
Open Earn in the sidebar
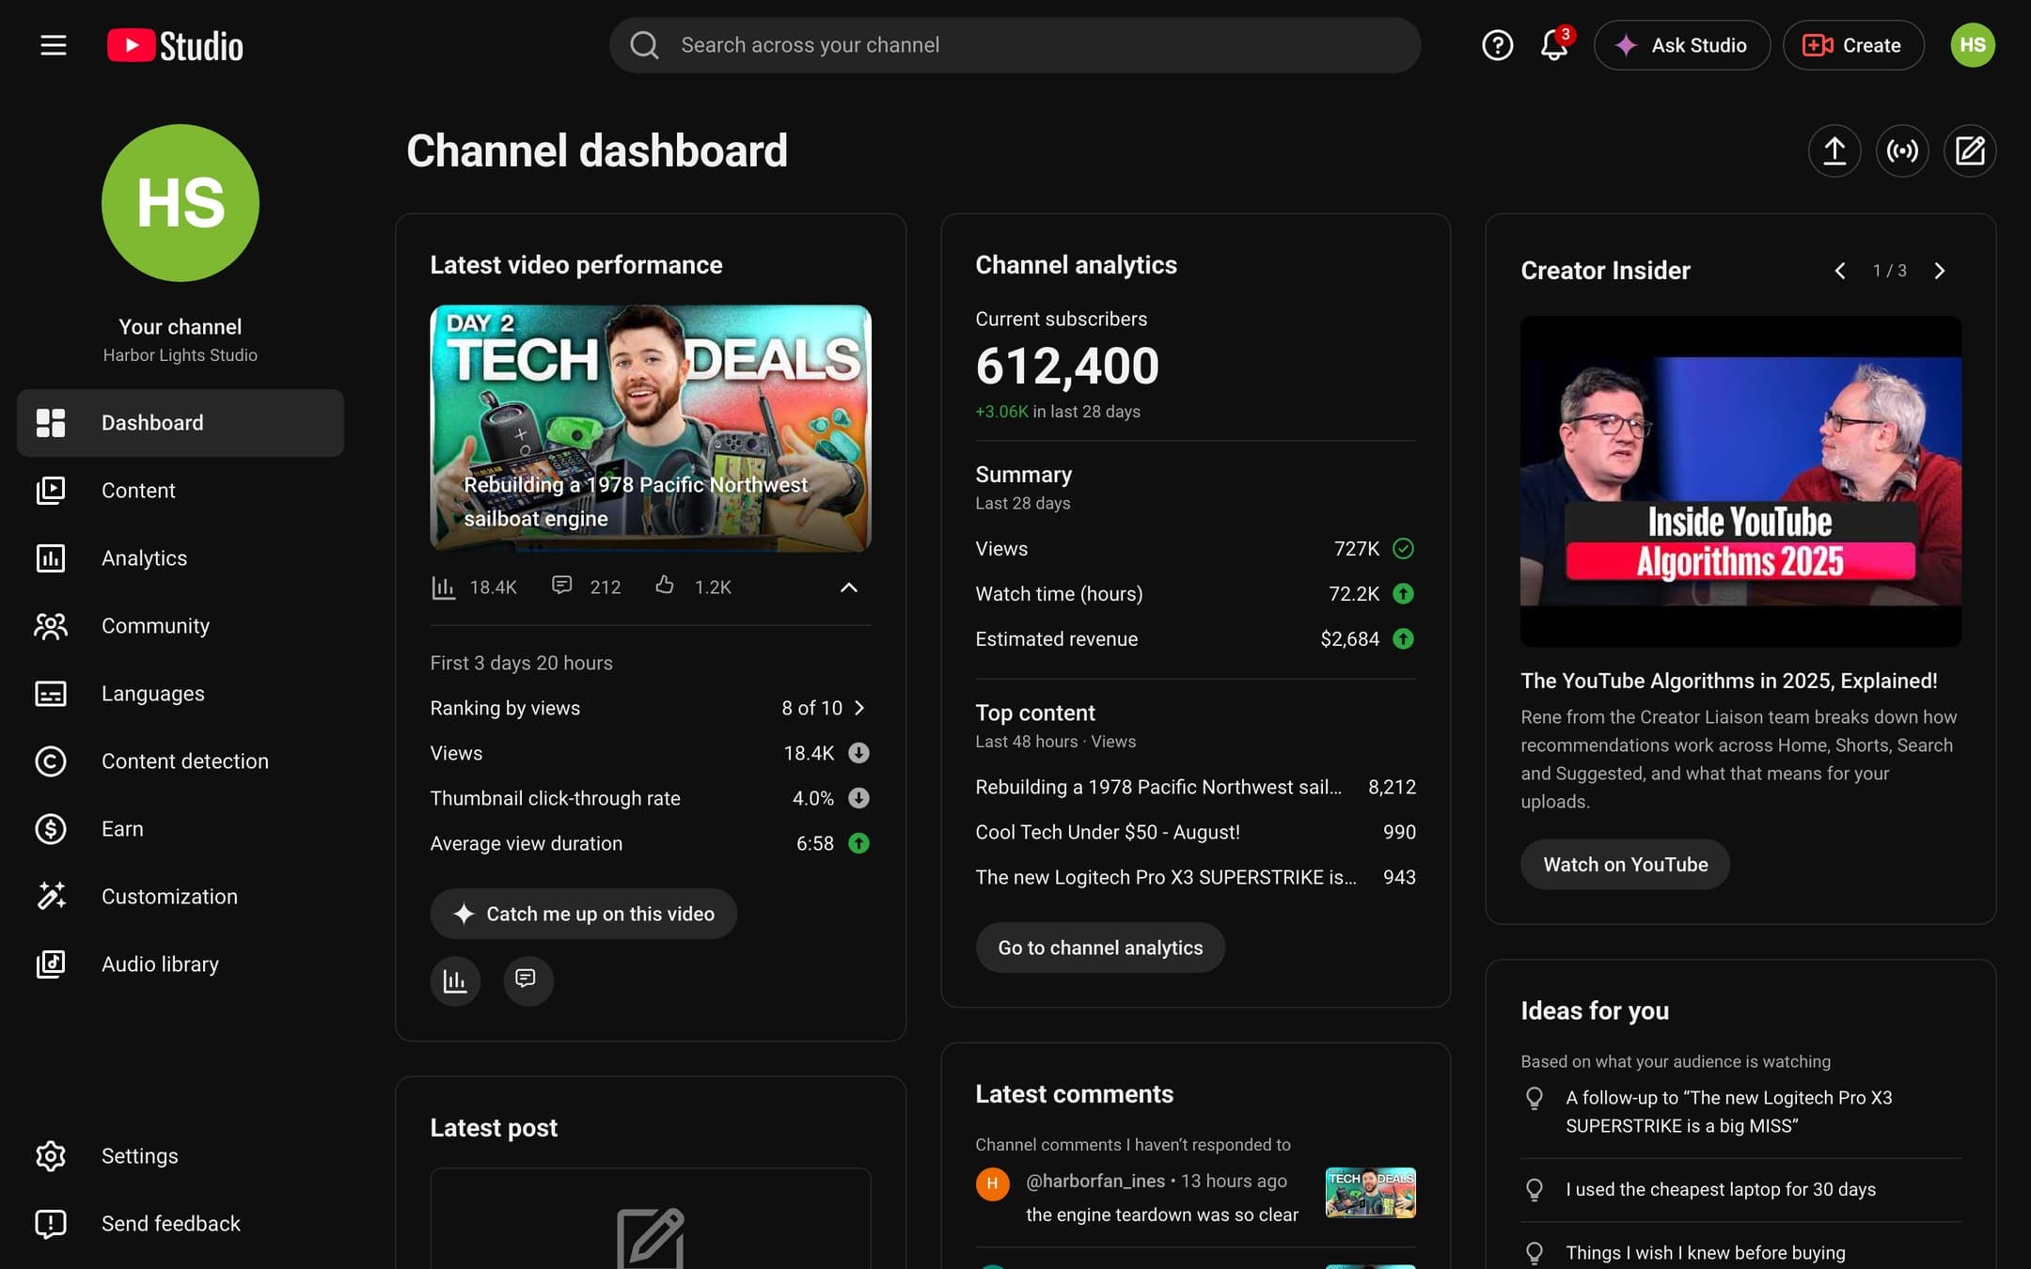[x=181, y=829]
